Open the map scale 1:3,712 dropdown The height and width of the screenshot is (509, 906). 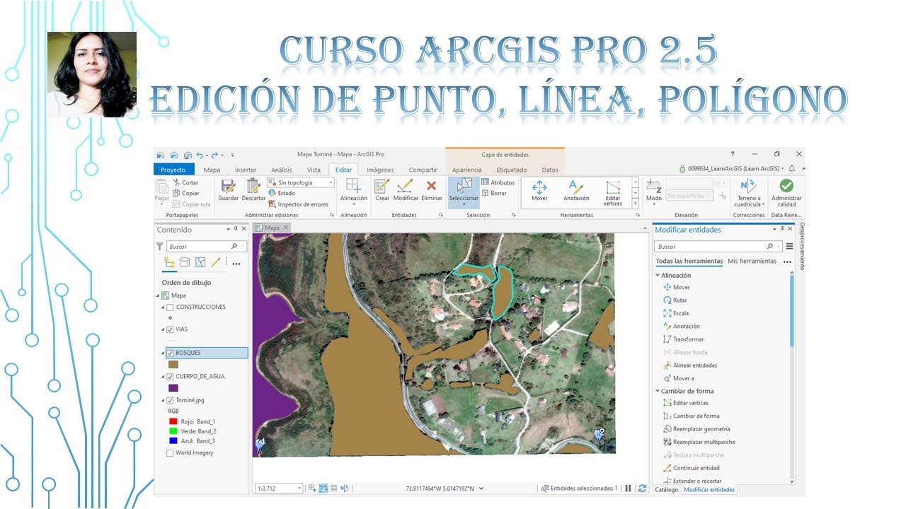(x=299, y=488)
